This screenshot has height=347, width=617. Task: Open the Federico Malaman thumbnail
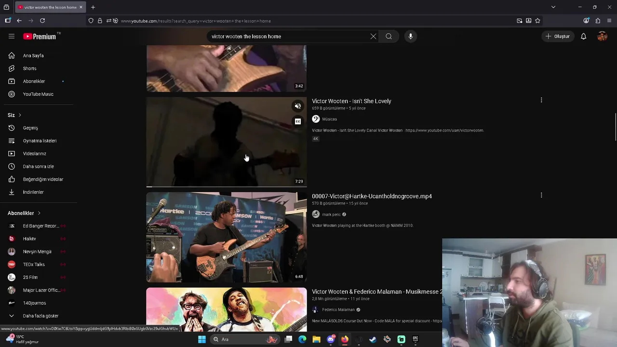[x=227, y=309]
